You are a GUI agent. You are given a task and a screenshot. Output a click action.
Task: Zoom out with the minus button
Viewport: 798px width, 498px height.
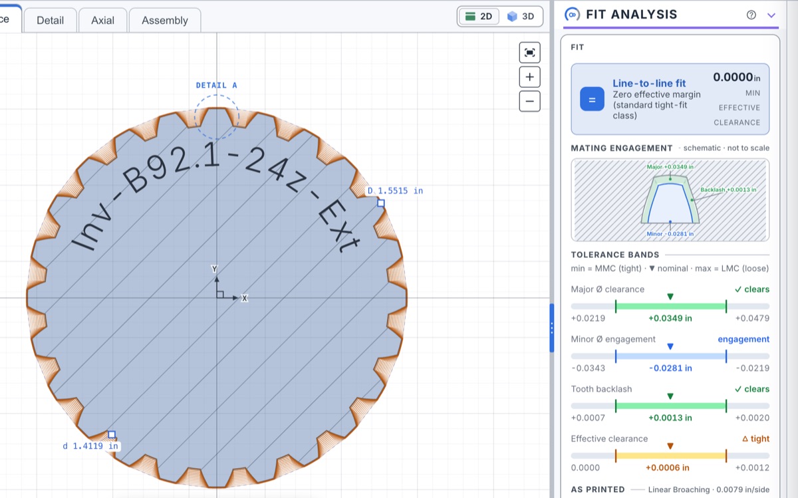click(x=529, y=101)
